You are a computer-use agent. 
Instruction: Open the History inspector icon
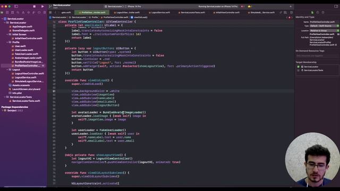click(318, 13)
